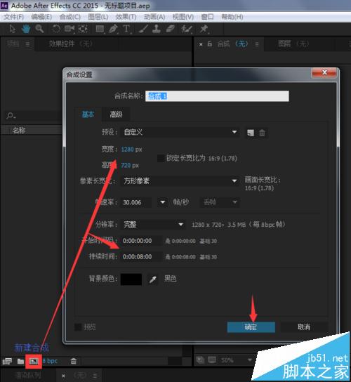Open the frame rate dropdown arrow
This screenshot has width=351, height=382.
tap(162, 202)
